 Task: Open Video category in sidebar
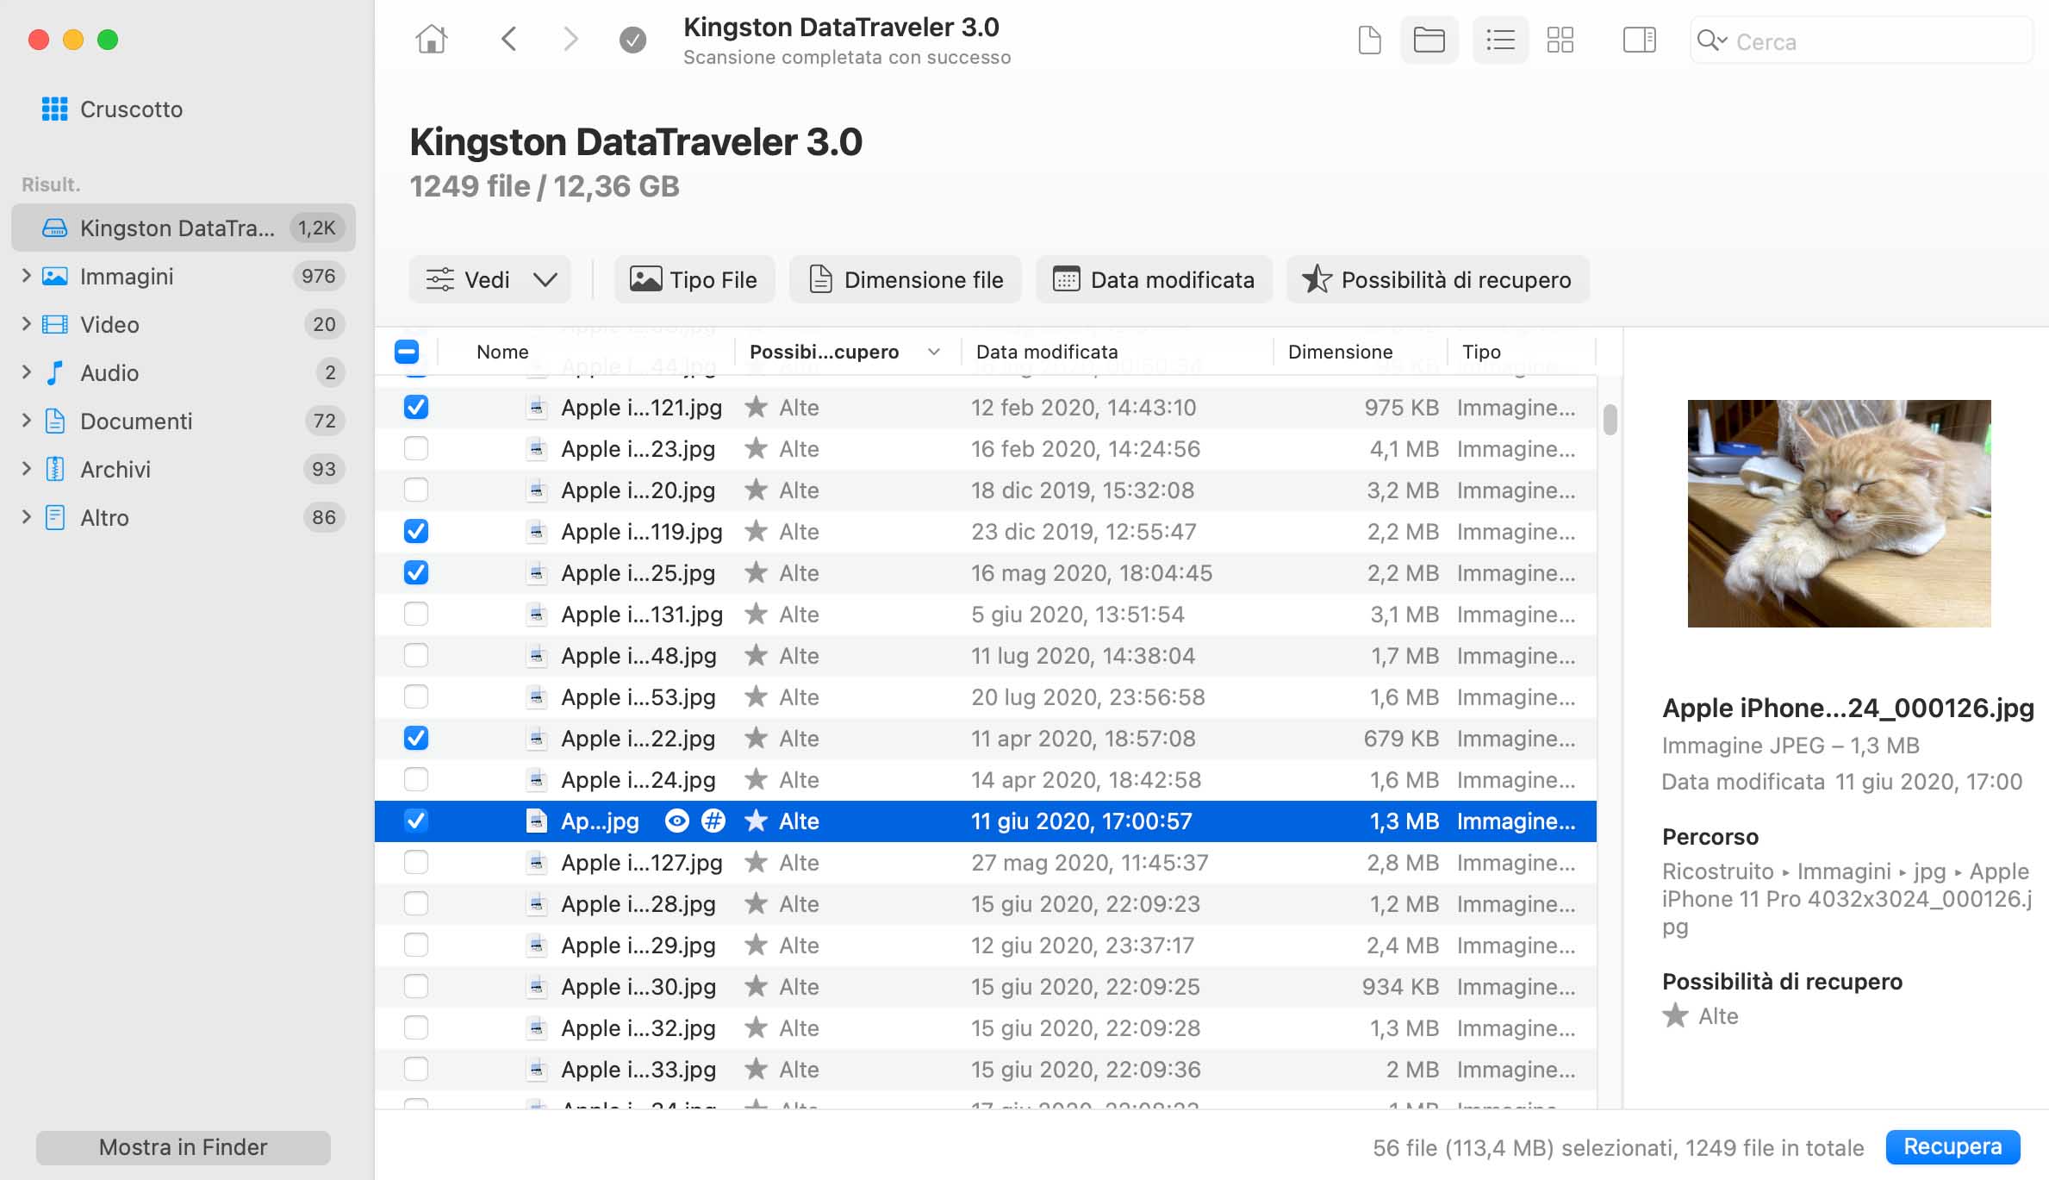tap(184, 324)
